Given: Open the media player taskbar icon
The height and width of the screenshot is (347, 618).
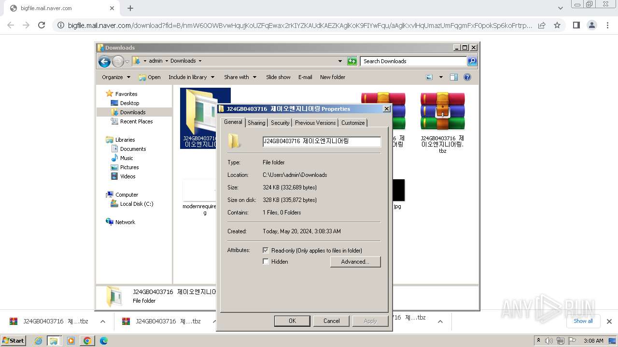Looking at the screenshot, I should [x=71, y=341].
